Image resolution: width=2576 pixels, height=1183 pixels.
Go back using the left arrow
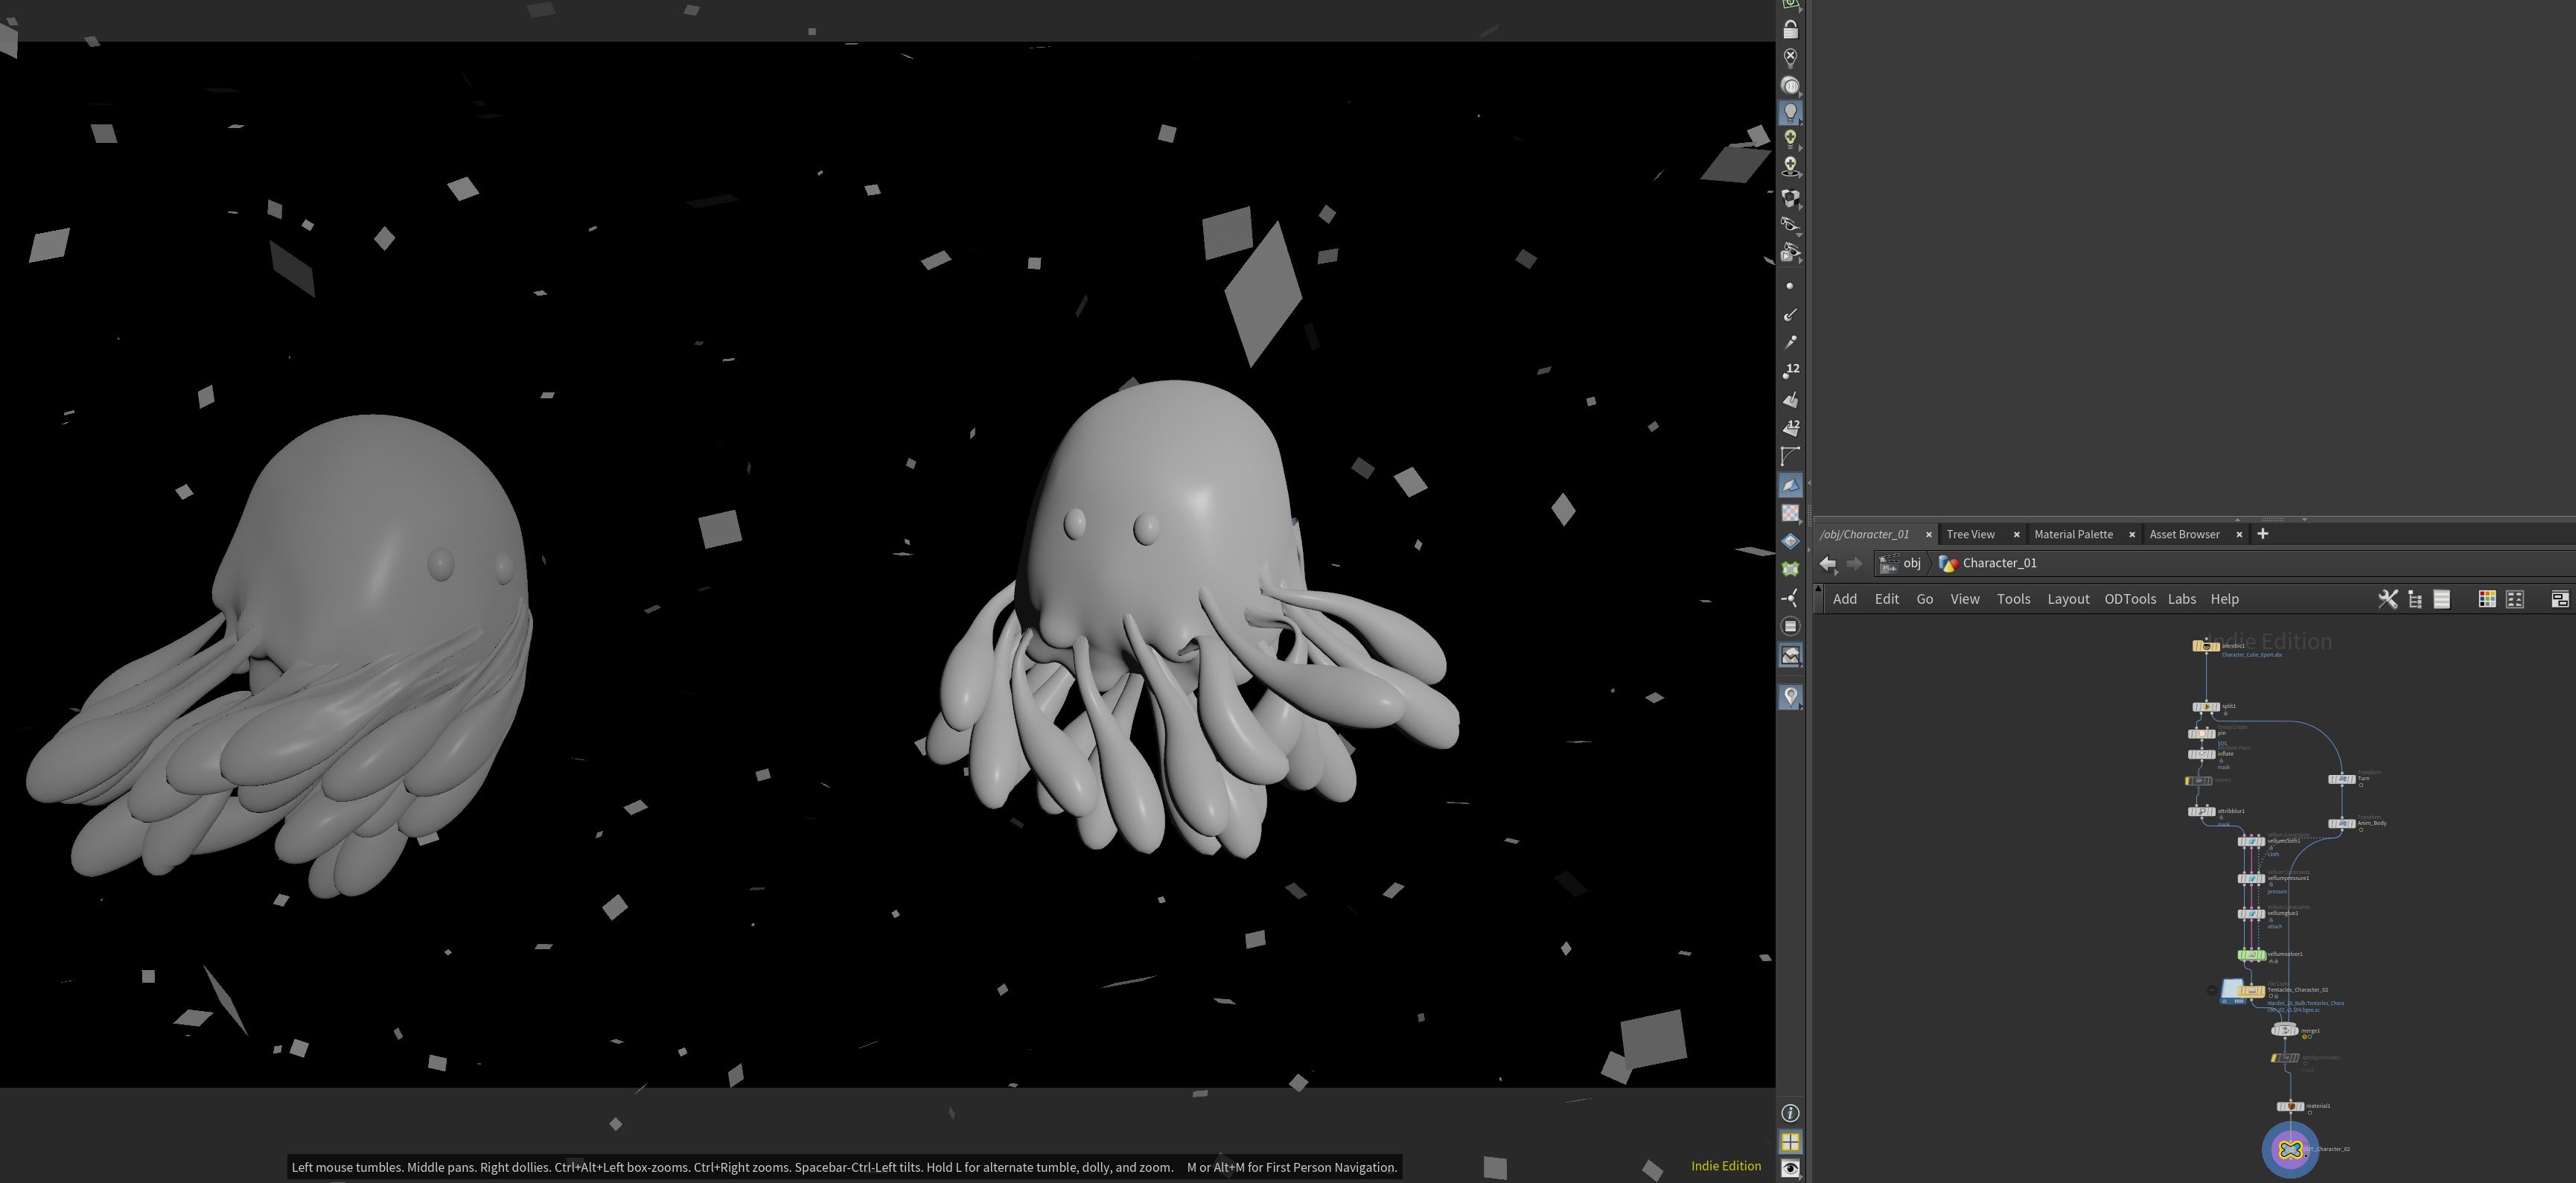point(1827,564)
